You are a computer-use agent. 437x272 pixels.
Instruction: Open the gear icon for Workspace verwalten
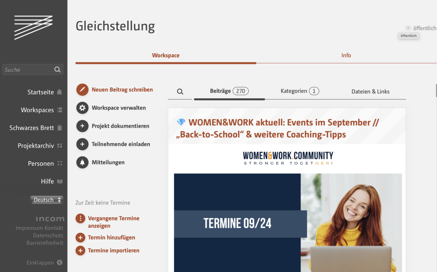click(82, 108)
